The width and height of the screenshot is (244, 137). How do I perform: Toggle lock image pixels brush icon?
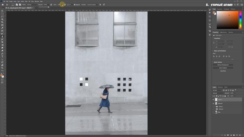(219, 96)
